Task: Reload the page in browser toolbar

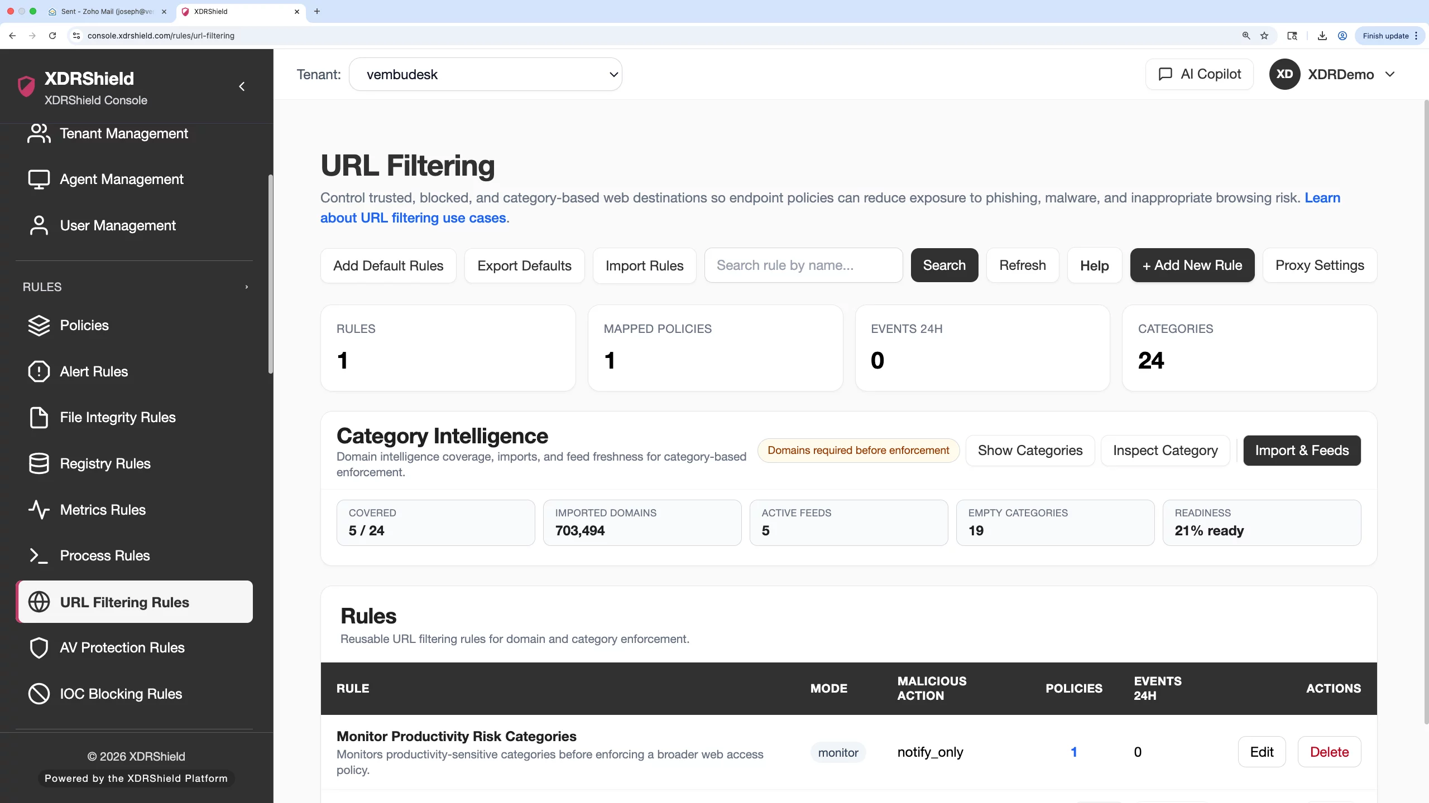Action: coord(52,36)
